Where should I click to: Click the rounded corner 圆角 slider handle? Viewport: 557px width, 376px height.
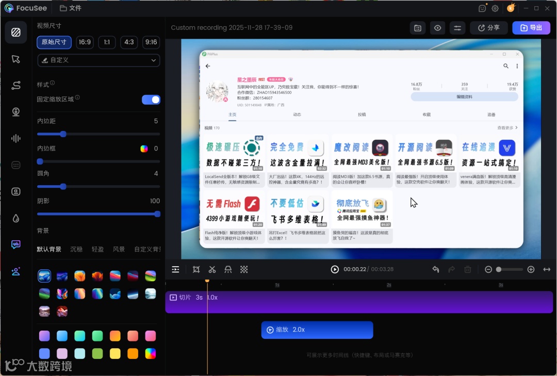[63, 187]
